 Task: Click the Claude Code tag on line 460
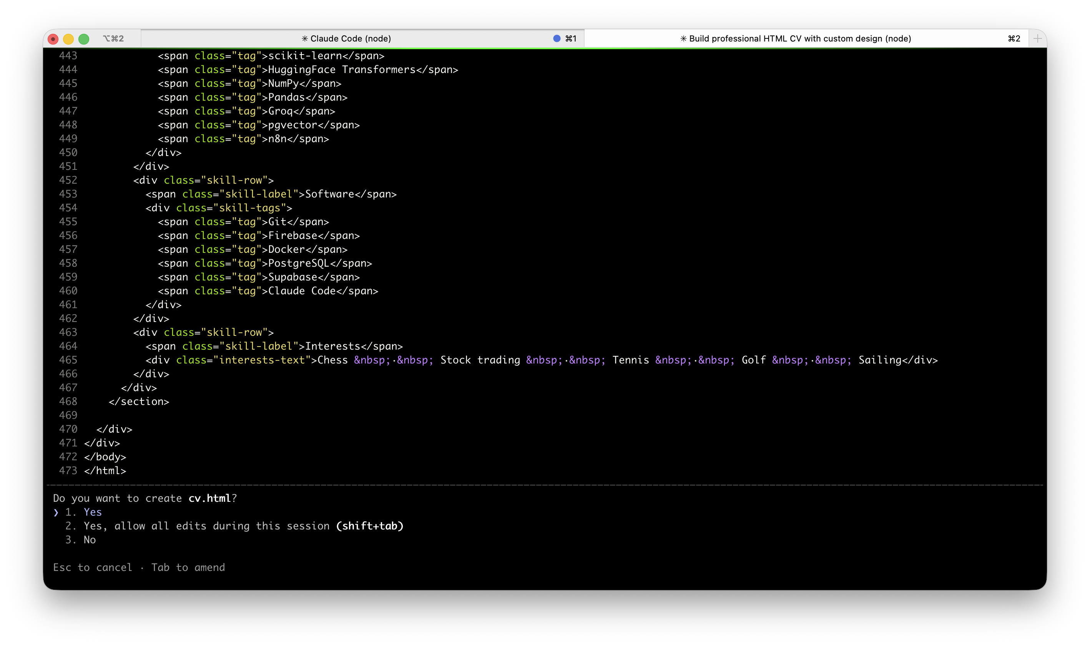click(x=268, y=291)
